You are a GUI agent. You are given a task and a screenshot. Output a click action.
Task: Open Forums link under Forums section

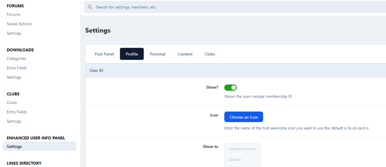point(14,15)
